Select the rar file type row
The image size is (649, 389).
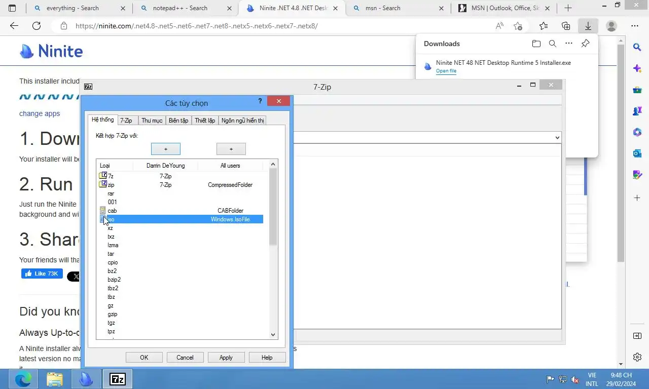pos(181,193)
